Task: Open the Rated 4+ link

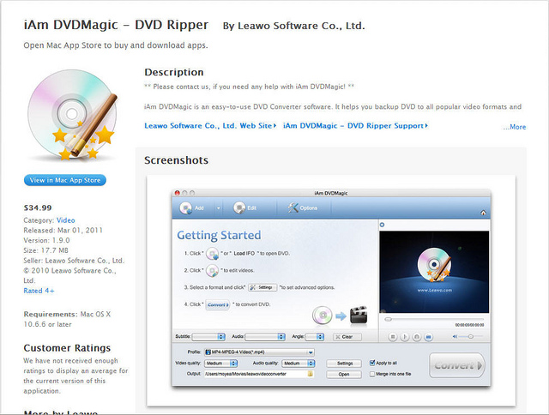Action: click(x=39, y=291)
